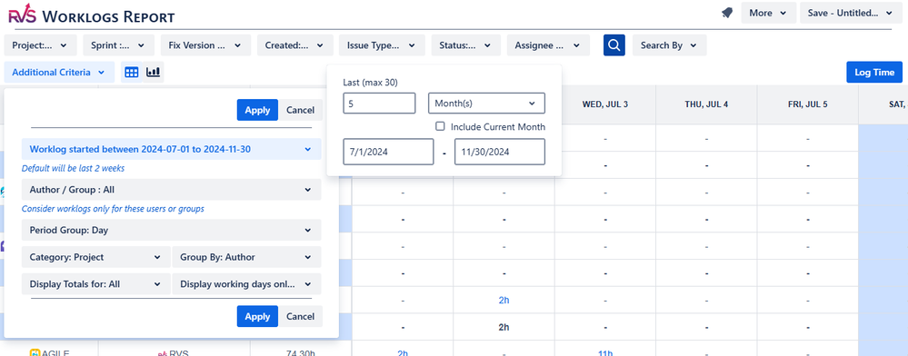Click the notification bell icon

click(727, 14)
